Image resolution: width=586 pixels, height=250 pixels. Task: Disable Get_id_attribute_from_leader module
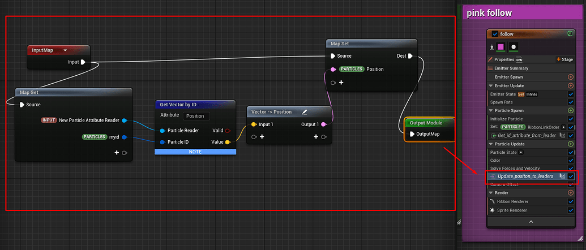coord(571,135)
